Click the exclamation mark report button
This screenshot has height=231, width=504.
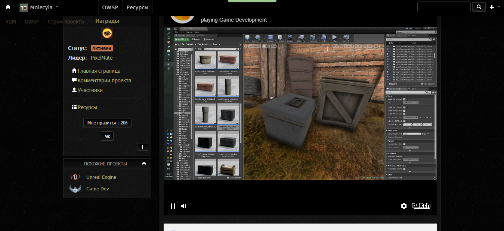click(x=143, y=147)
